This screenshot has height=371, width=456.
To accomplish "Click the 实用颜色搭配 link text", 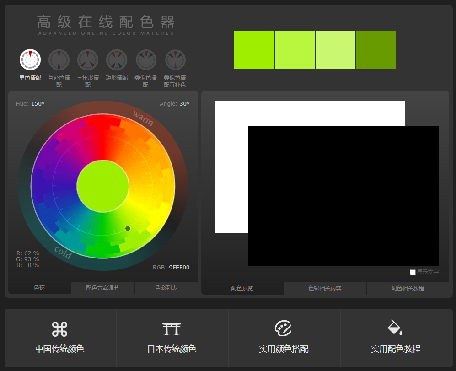I will tap(284, 349).
